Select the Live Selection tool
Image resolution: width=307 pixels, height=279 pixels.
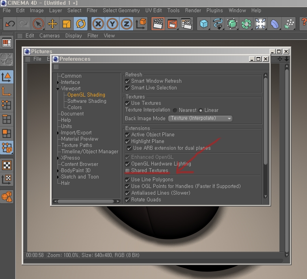[x=38, y=24]
